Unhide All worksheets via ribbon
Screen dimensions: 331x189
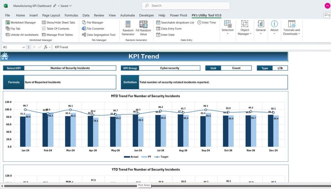click(x=22, y=35)
